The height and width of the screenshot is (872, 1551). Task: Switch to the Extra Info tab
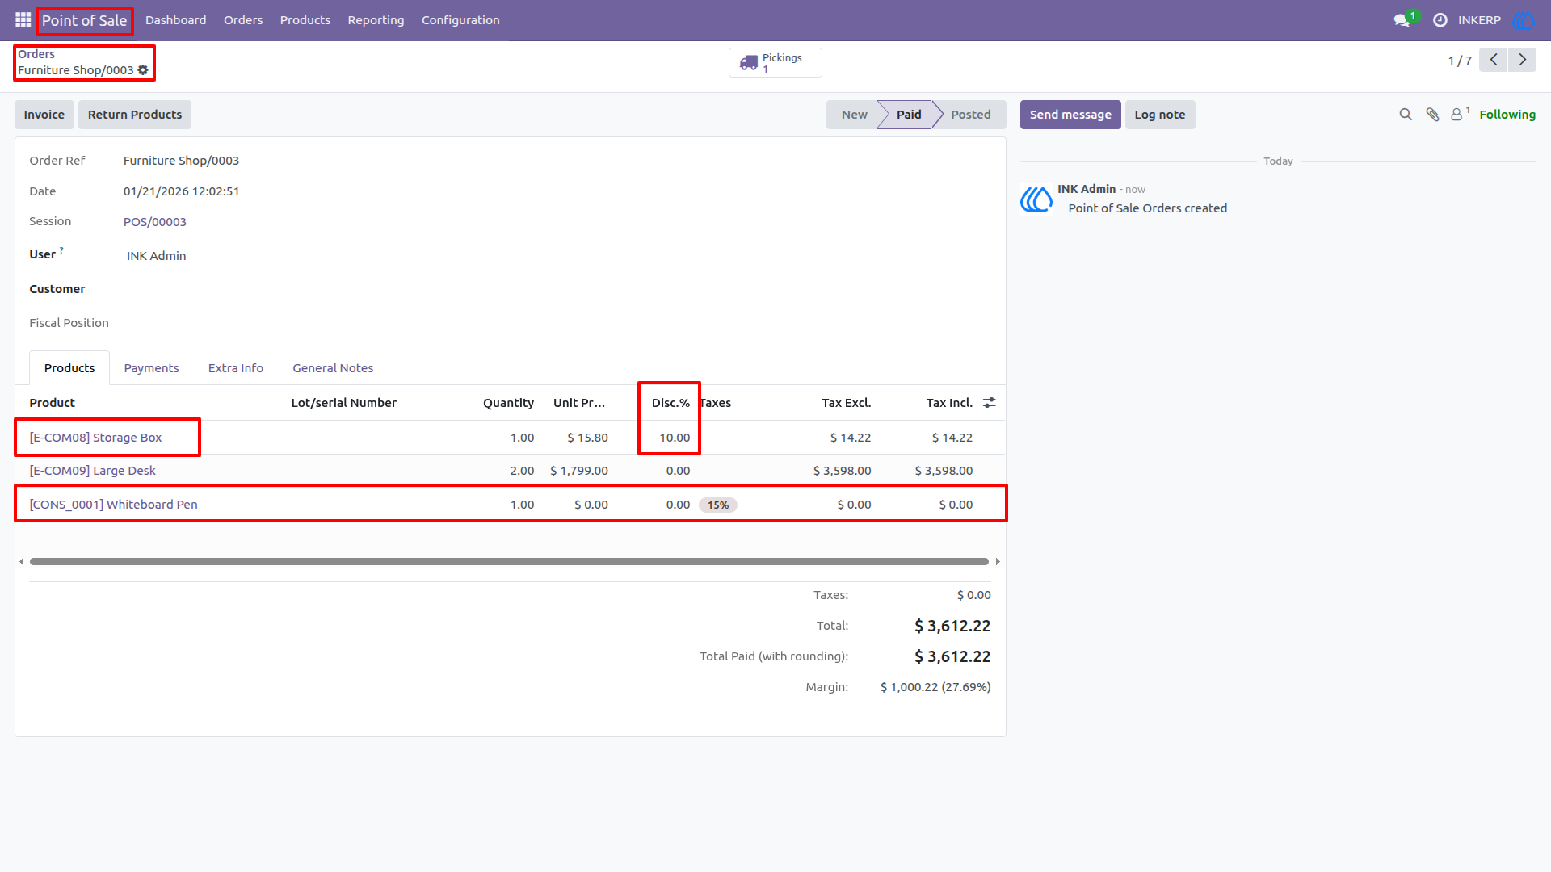tap(236, 368)
